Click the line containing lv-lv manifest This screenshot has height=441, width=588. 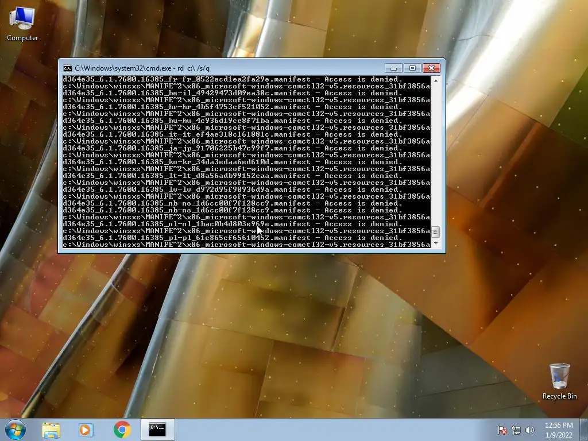click(x=233, y=189)
